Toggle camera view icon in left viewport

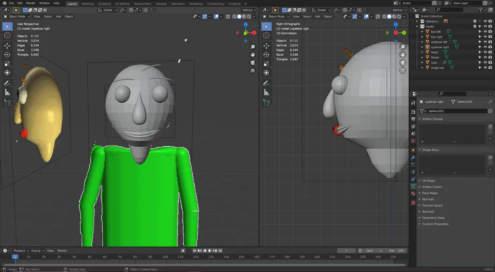click(252, 63)
